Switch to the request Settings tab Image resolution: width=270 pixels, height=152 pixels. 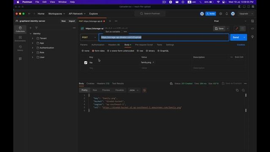[x=170, y=45]
